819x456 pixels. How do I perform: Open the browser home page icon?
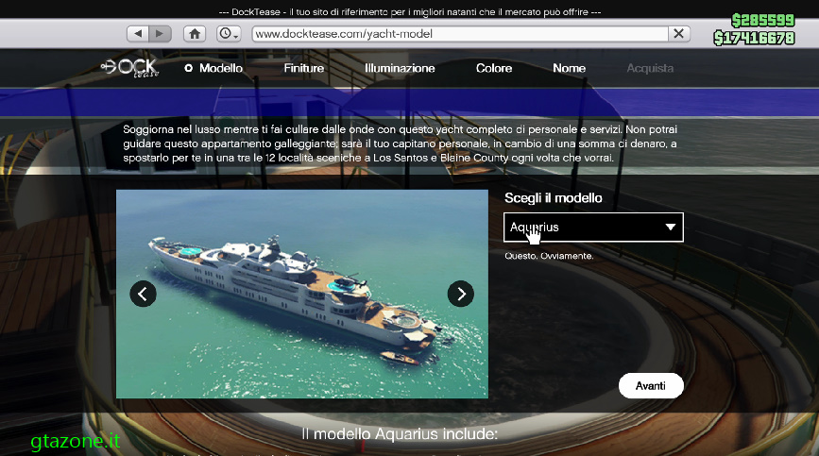pyautogui.click(x=195, y=34)
